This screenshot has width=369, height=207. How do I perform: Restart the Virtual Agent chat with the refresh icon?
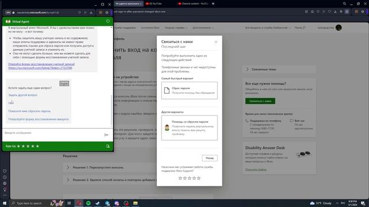(x=108, y=21)
